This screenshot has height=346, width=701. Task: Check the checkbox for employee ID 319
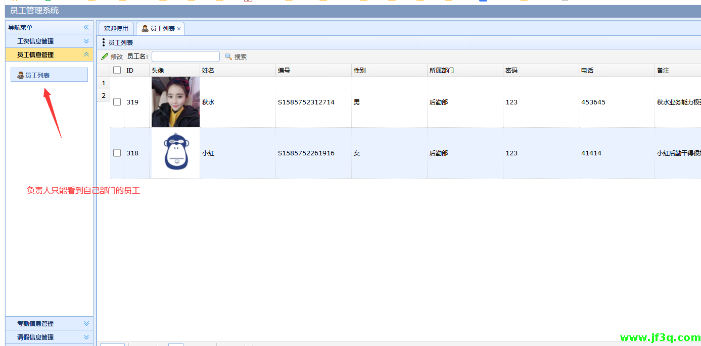click(x=117, y=102)
